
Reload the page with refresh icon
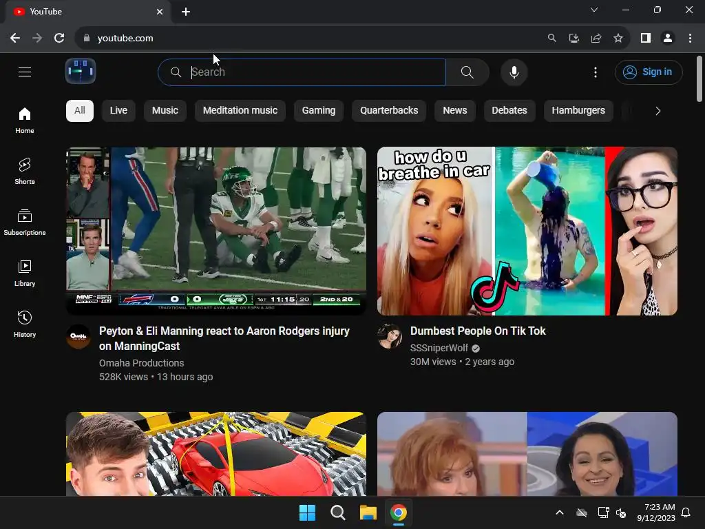[59, 39]
